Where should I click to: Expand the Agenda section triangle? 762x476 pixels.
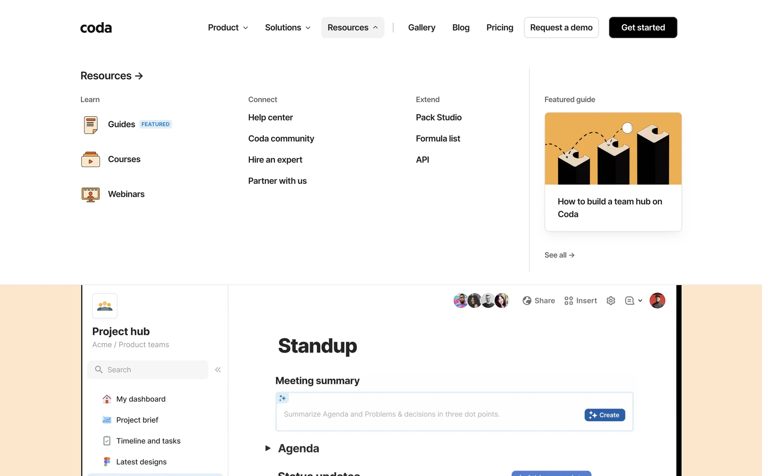(268, 448)
